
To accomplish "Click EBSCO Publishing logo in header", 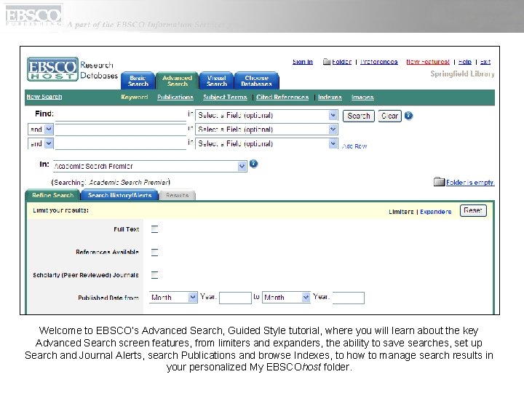I will [x=33, y=16].
